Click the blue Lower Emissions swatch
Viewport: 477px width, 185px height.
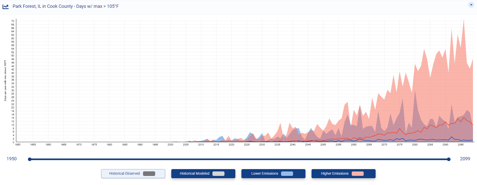[x=287, y=174]
